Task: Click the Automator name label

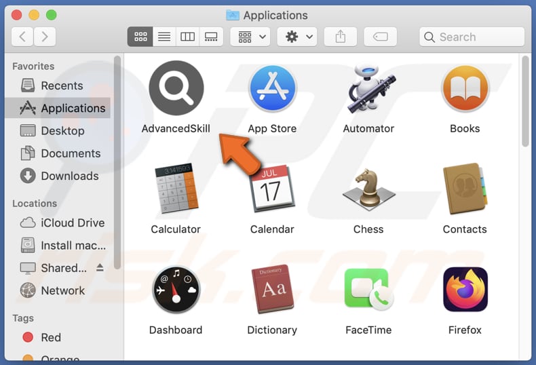Action: coord(369,128)
